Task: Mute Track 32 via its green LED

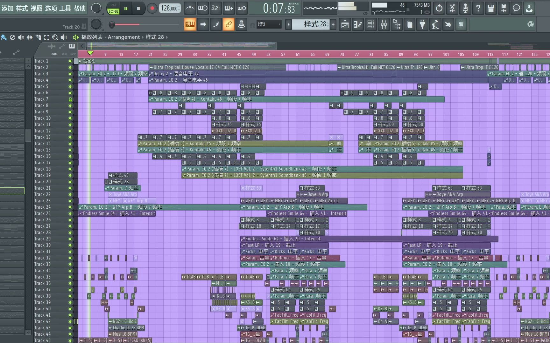Action: coord(70,258)
